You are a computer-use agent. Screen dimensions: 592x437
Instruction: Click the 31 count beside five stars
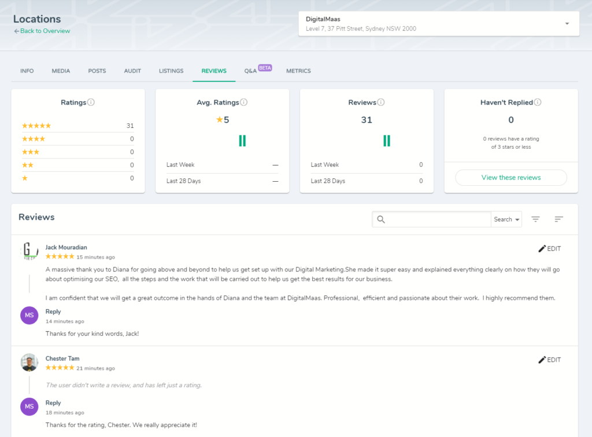point(130,126)
